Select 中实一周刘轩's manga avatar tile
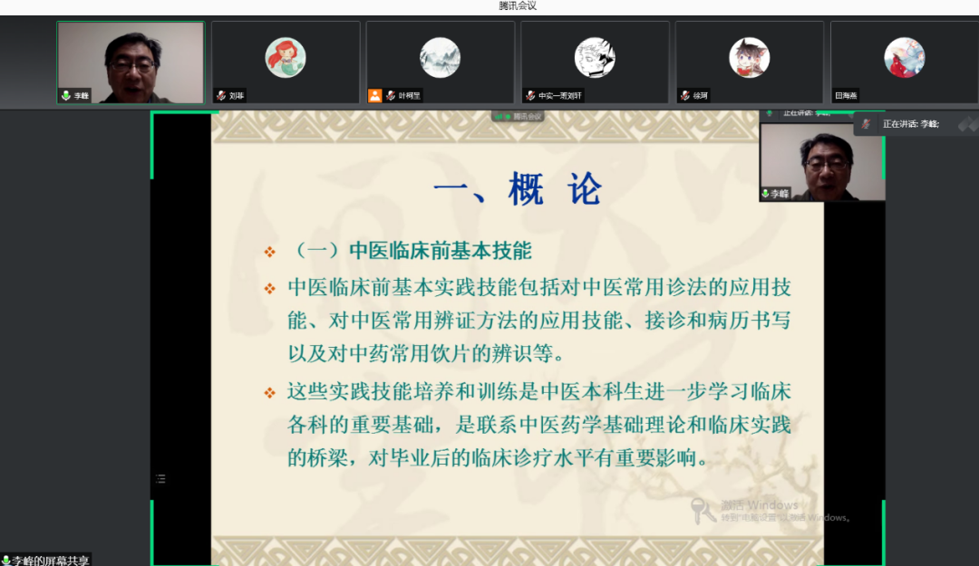Screen dimensions: 979x566 pyautogui.click(x=595, y=58)
